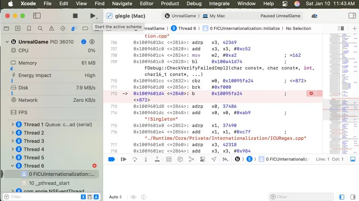Open the Auto variables scope dropdown
Screen dimensions: 359x201
(x=116, y=197)
